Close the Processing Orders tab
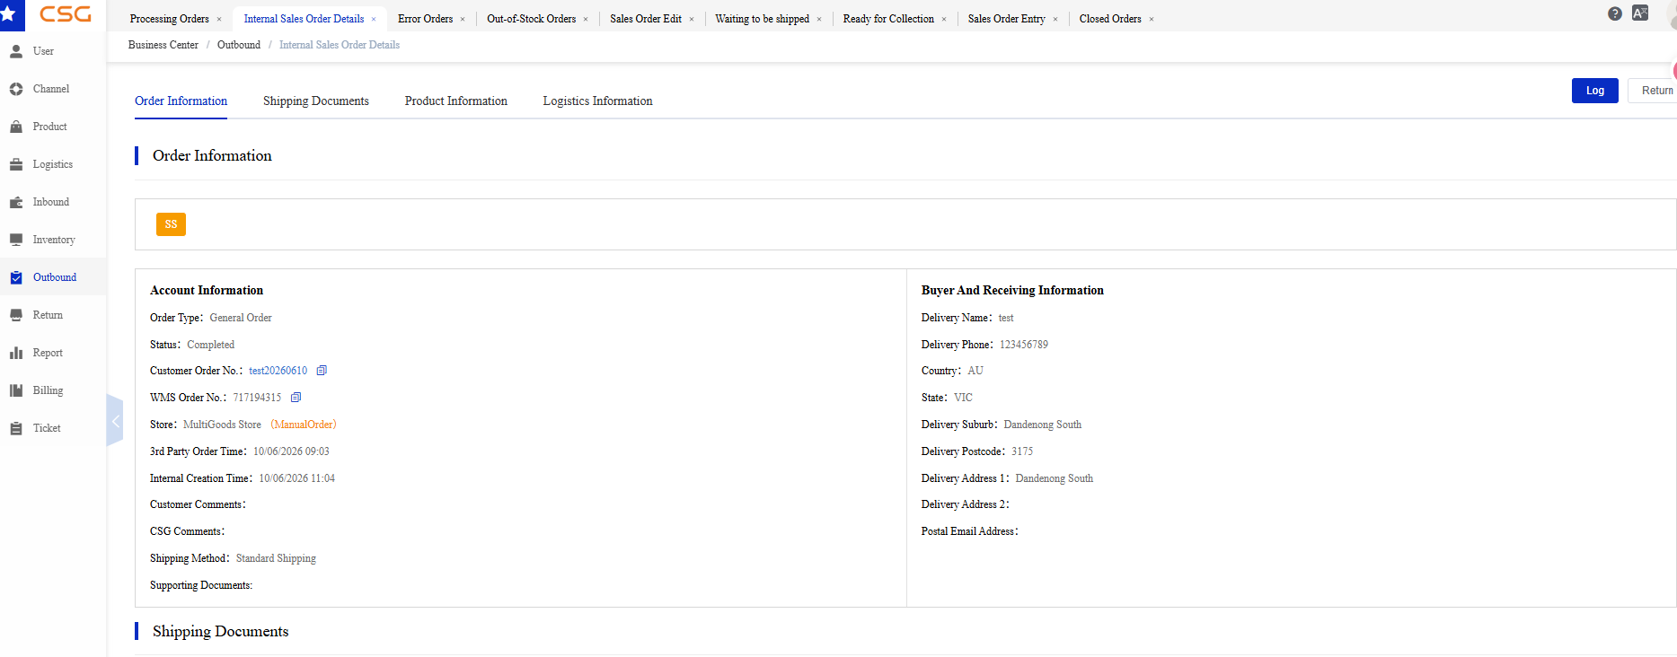The width and height of the screenshot is (1677, 657). [x=219, y=19]
